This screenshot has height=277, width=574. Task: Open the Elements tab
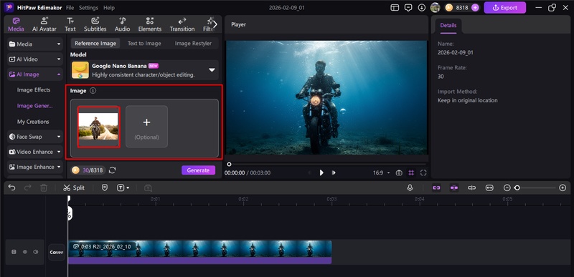pos(150,24)
